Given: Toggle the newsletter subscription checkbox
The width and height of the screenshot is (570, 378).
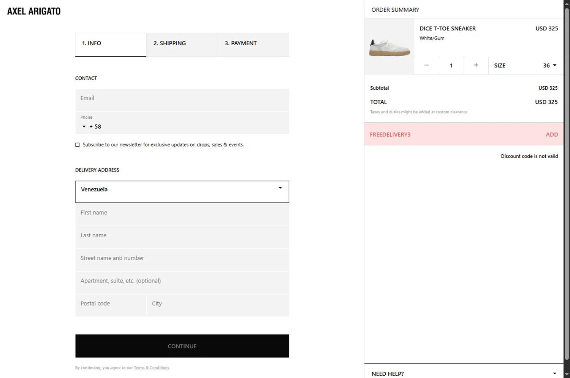Looking at the screenshot, I should click(78, 145).
